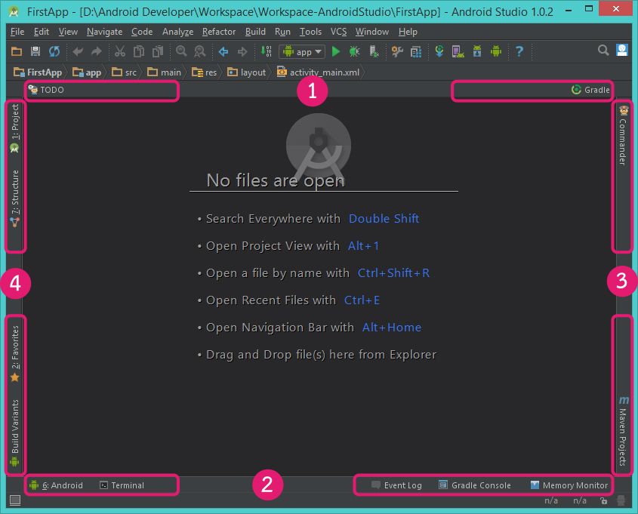Viewport: 638px width, 514px height.
Task: Open the Refactor menu
Action: 219,32
